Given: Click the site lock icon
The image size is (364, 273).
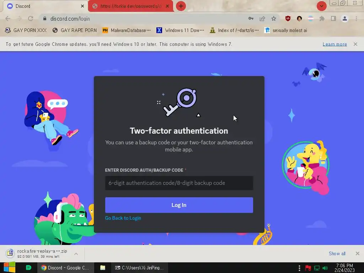Looking at the screenshot, I should point(45,18).
